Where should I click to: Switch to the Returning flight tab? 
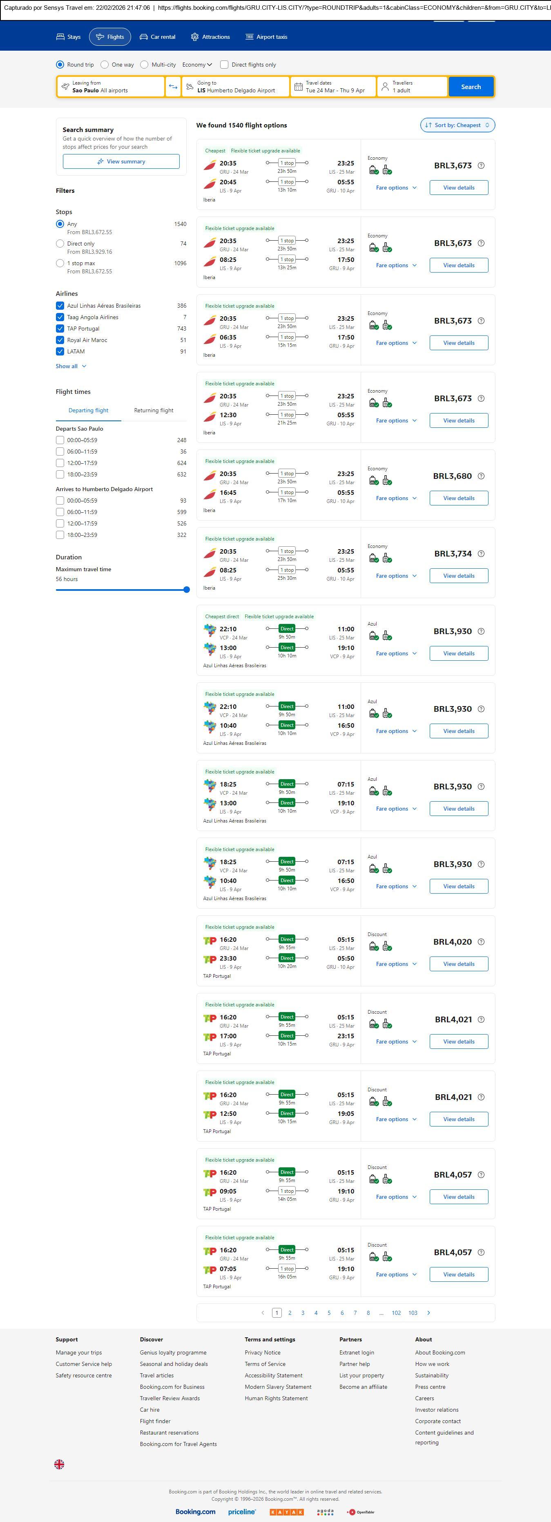click(154, 410)
